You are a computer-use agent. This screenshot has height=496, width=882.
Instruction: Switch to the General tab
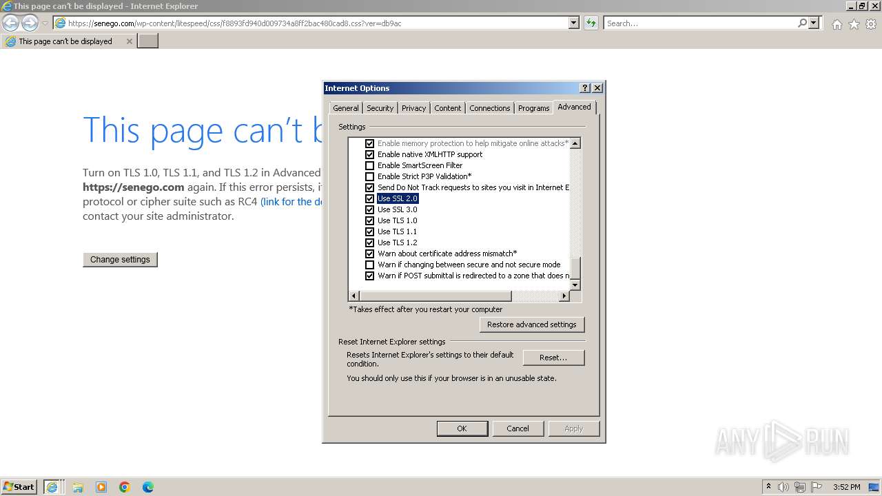pos(345,108)
